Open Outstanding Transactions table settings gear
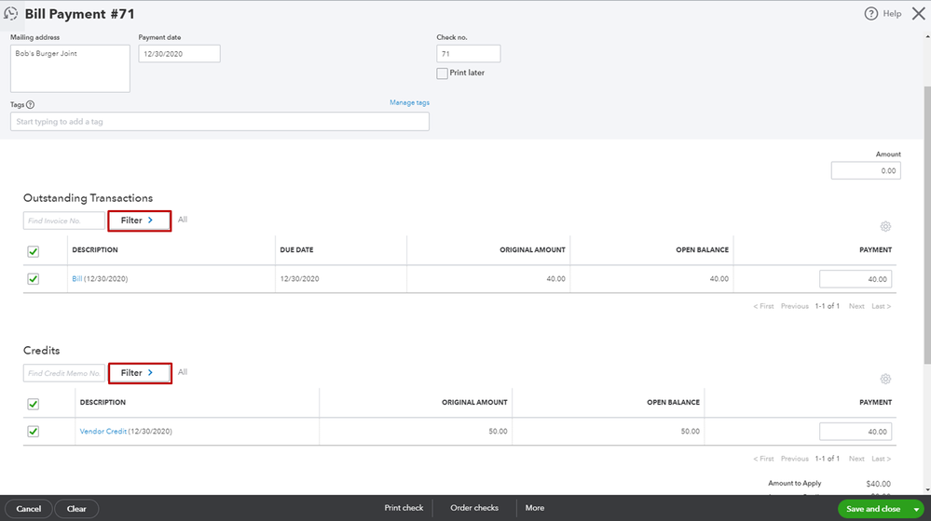This screenshot has width=931, height=521. 885,226
